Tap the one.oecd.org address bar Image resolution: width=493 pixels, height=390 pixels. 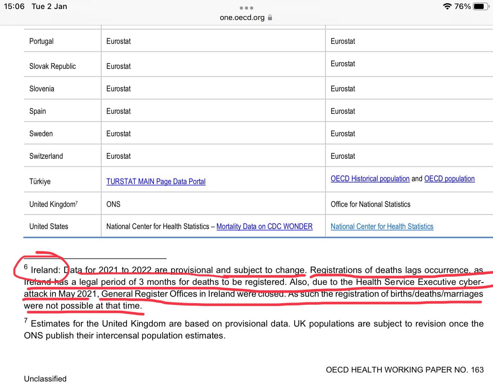click(x=246, y=17)
